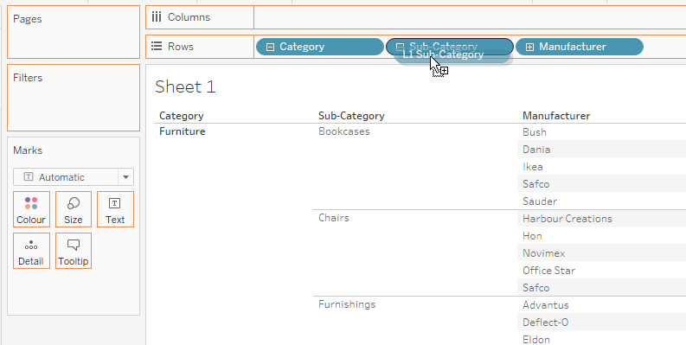Open the Size marks card
The image size is (686, 345).
(x=74, y=209)
